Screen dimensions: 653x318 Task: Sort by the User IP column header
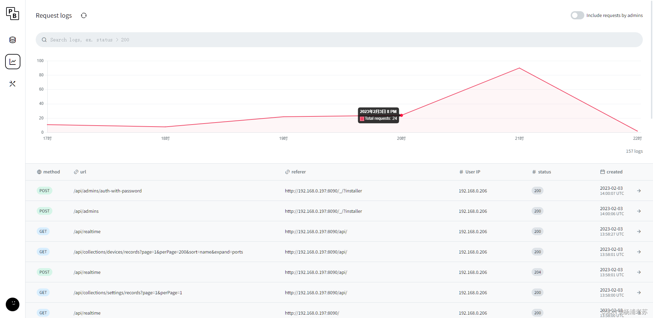[469, 172]
